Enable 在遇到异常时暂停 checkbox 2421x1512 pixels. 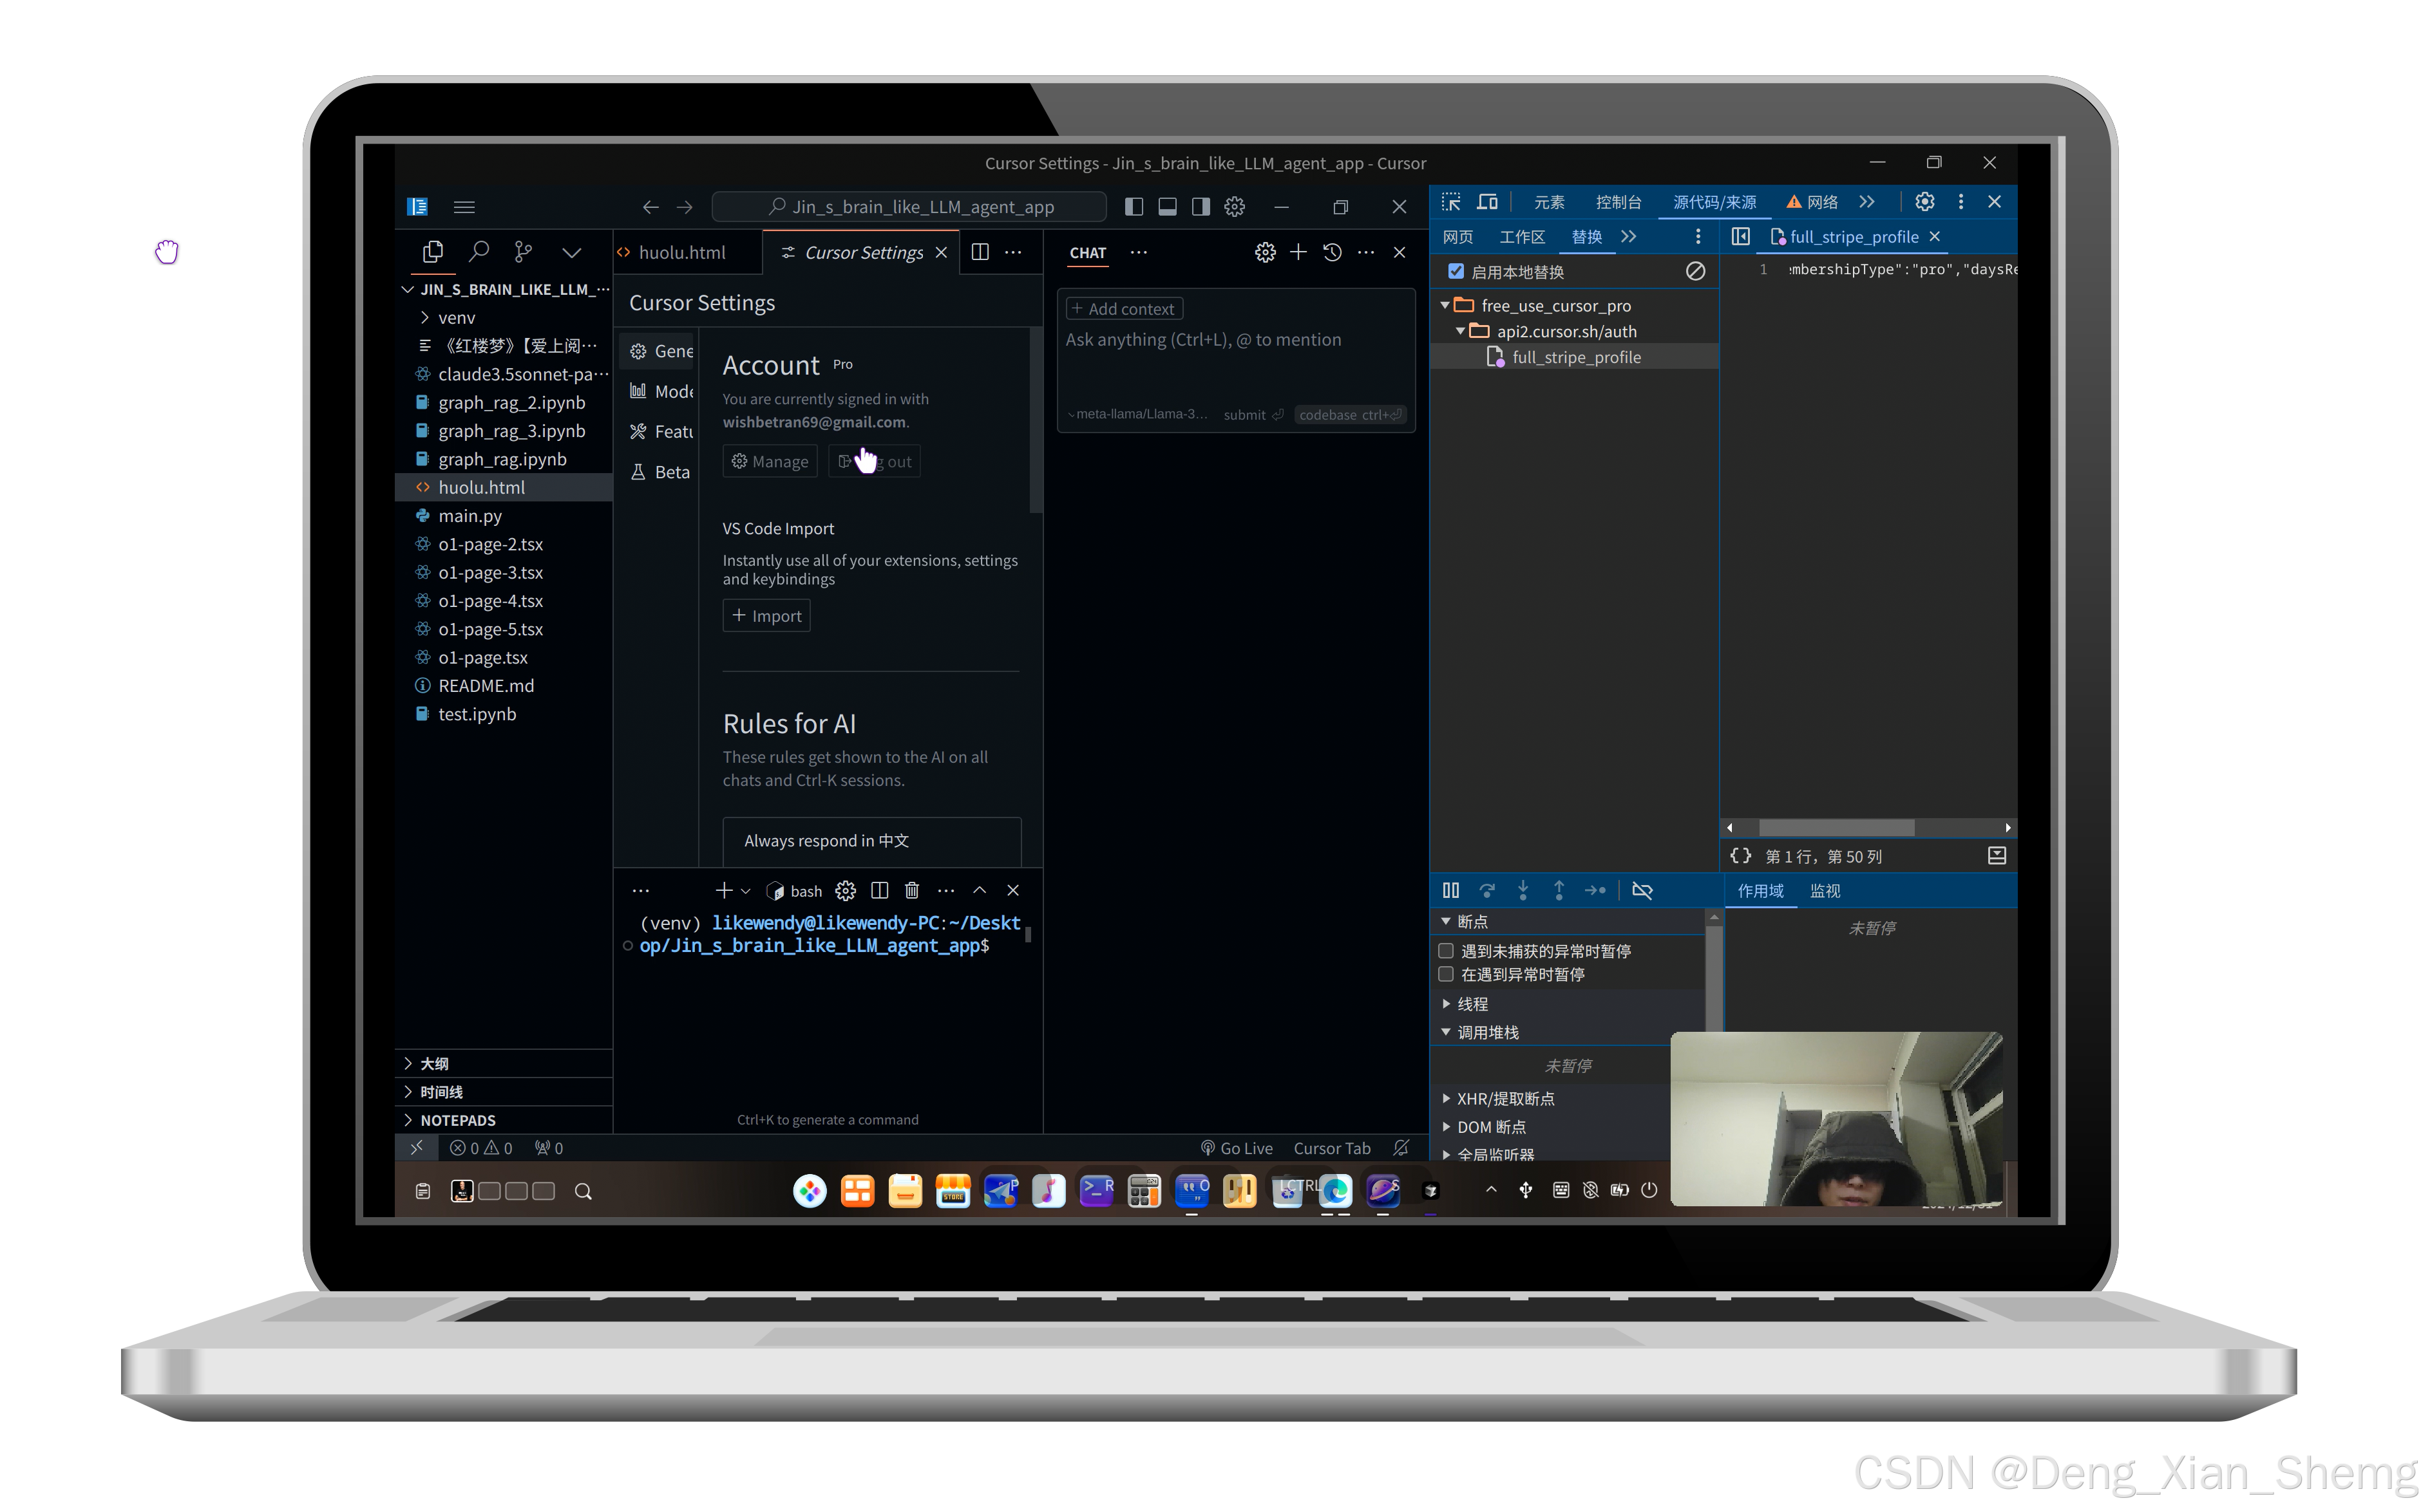pos(1446,974)
